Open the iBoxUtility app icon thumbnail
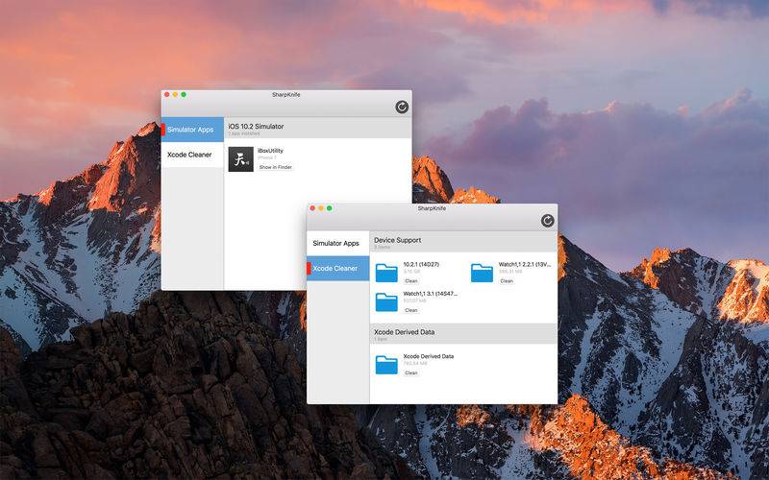 tap(241, 159)
